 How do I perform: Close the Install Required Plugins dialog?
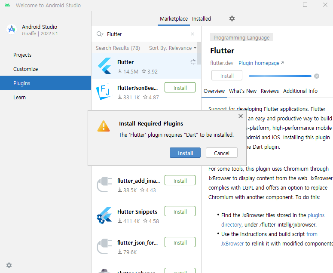tap(241, 116)
